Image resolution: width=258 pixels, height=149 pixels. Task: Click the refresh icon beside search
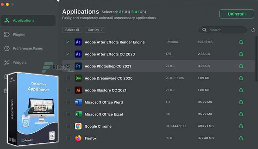(x=253, y=30)
